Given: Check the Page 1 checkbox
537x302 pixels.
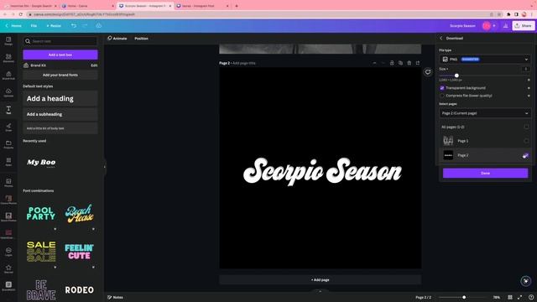Looking at the screenshot, I should [526, 141].
